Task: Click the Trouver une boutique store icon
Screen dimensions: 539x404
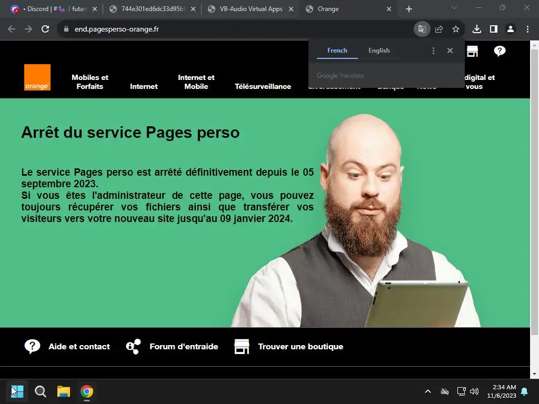Action: point(242,346)
